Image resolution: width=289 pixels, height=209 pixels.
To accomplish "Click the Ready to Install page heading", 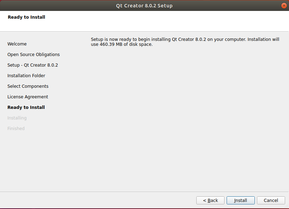I will pos(26,17).
